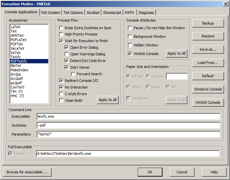Screen dimensions: 230x180
Task: Select XeTeX in the list
Action: pyautogui.click(x=29, y=53)
